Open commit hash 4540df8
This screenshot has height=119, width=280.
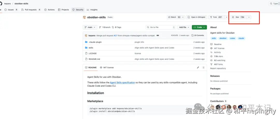tap(174, 35)
